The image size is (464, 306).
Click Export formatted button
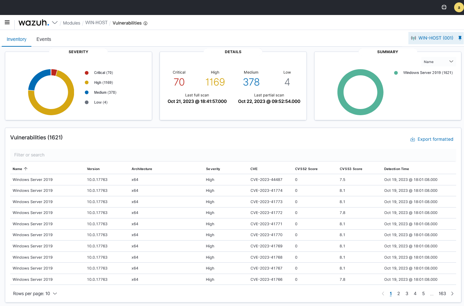[432, 139]
